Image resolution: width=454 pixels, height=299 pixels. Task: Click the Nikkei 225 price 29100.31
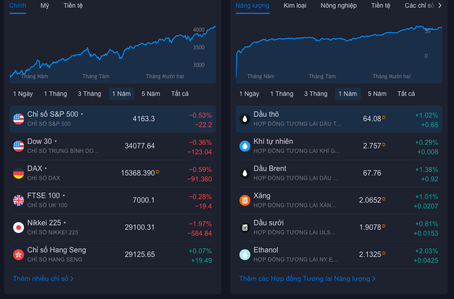(x=139, y=228)
